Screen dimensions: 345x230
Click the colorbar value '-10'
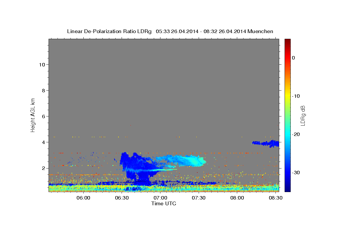point(296,96)
